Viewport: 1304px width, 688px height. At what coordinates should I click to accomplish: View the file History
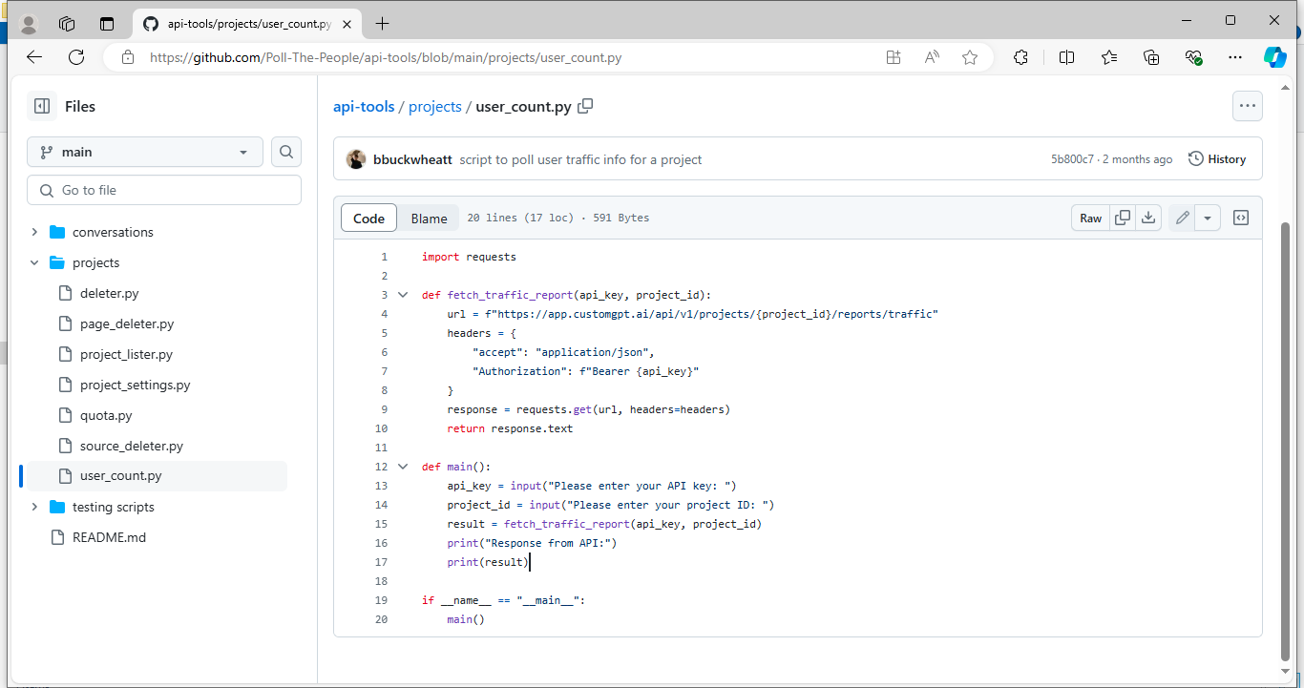(x=1217, y=158)
